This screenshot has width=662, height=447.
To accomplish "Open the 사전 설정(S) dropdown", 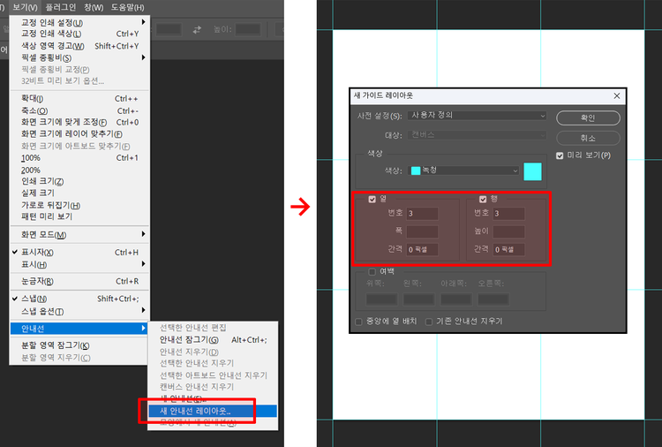I will coord(477,116).
